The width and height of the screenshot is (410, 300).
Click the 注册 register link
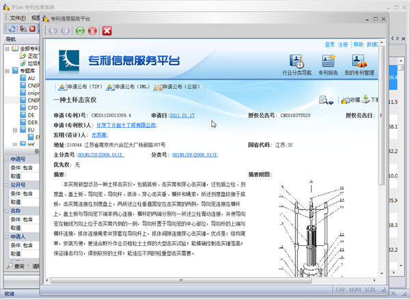pyautogui.click(x=343, y=44)
